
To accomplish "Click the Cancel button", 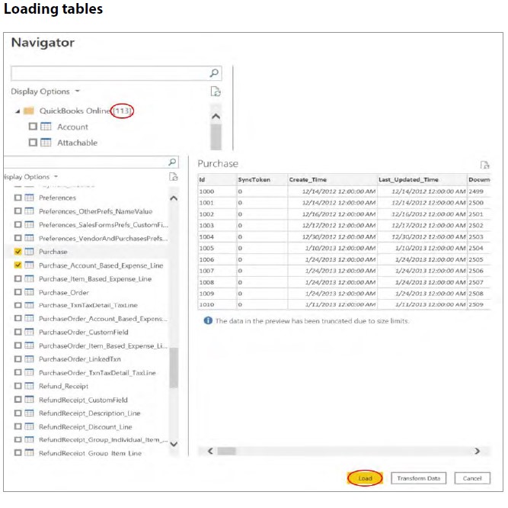I will (x=472, y=478).
